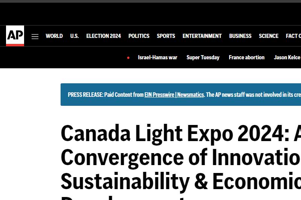The height and width of the screenshot is (200, 301).
Task: Go to the U.S. news section
Action: tap(74, 36)
